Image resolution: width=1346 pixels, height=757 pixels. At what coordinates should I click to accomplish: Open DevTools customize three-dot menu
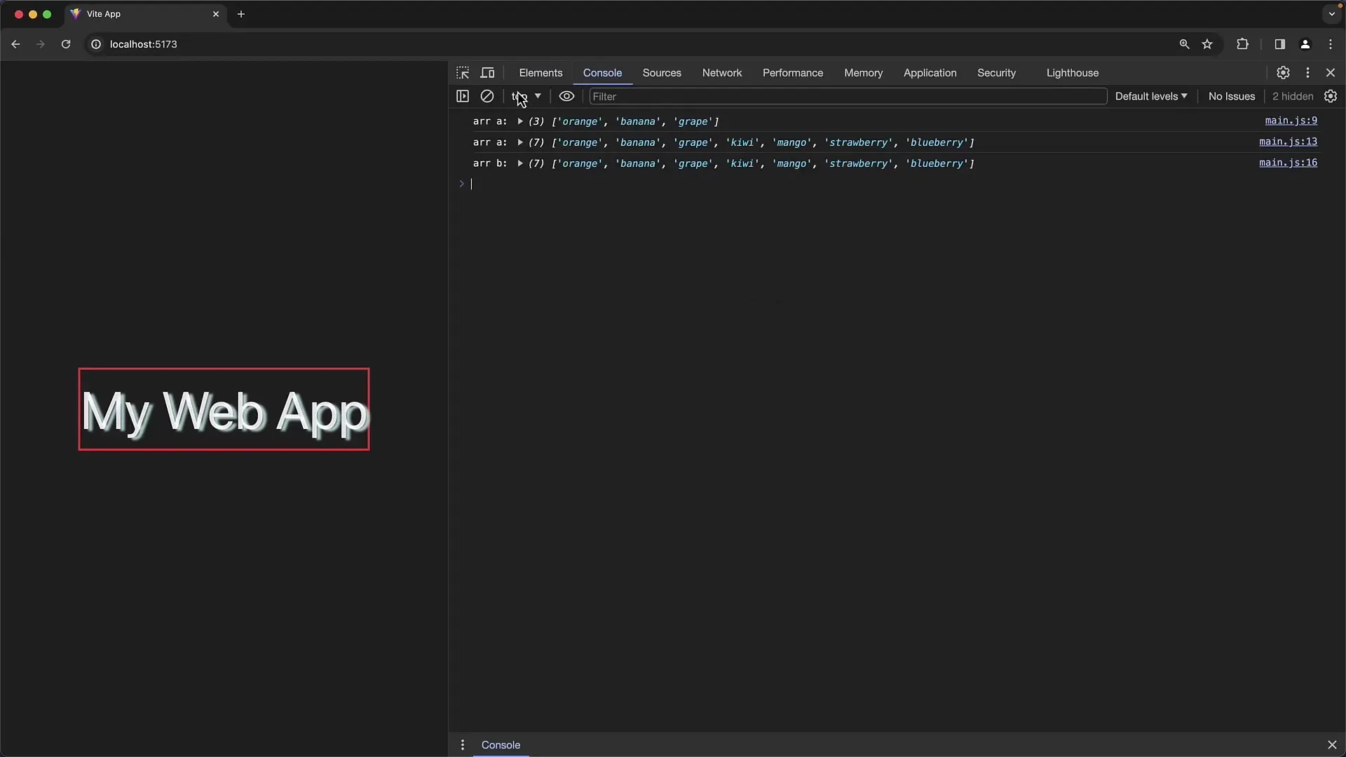click(x=1307, y=73)
